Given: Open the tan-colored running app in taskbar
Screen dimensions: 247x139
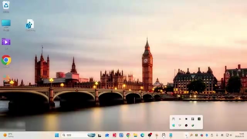Looking at the screenshot, I should [157, 135].
